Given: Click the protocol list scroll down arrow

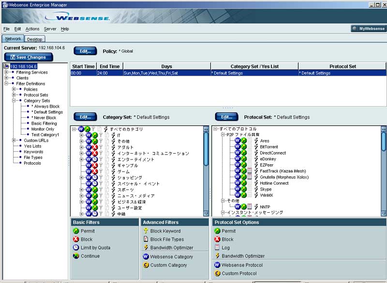Looking at the screenshot, I should [384, 213].
